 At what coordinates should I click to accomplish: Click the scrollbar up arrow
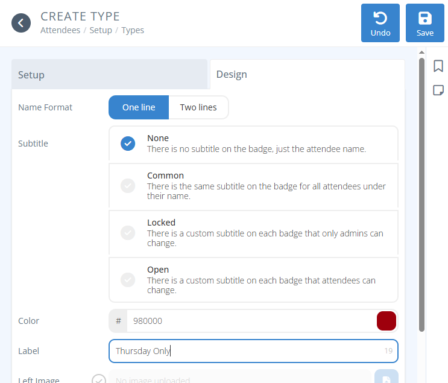click(421, 52)
